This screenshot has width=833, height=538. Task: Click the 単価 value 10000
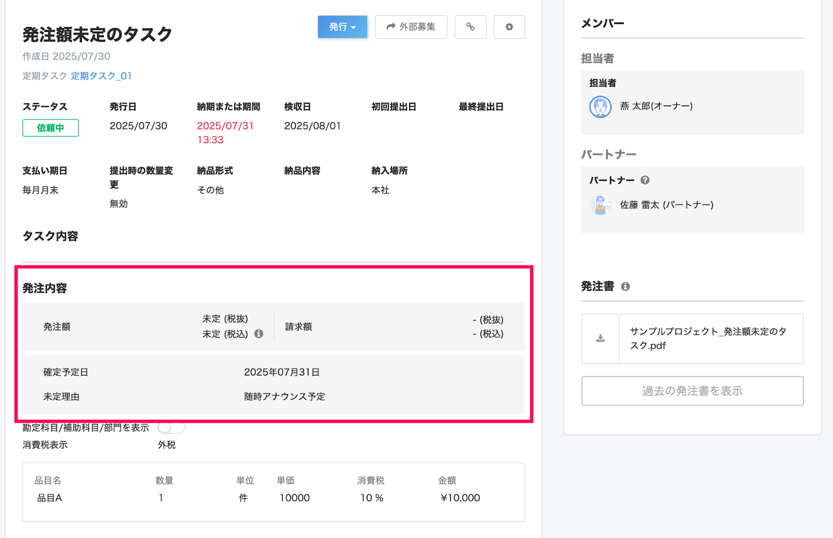click(295, 498)
